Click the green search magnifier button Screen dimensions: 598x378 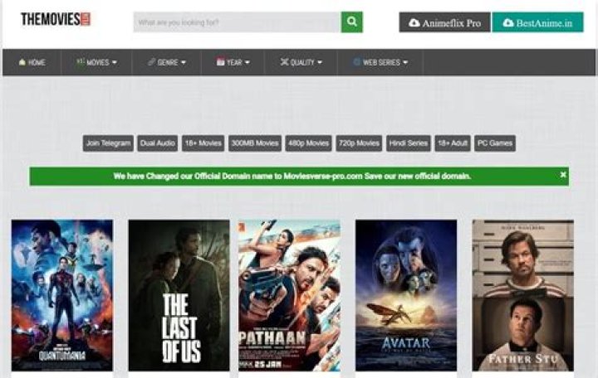tap(351, 22)
